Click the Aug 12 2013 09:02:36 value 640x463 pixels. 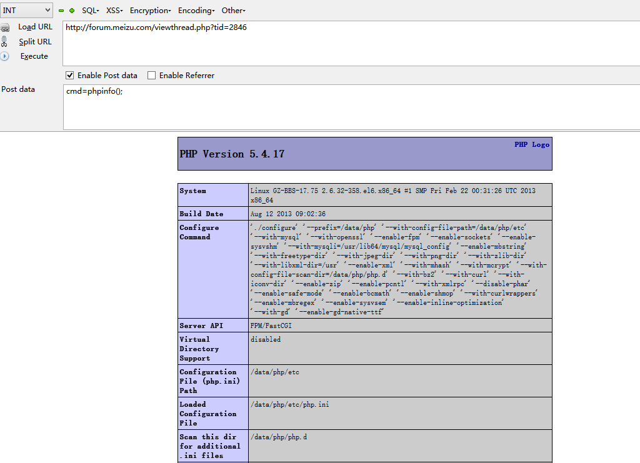[x=287, y=214]
